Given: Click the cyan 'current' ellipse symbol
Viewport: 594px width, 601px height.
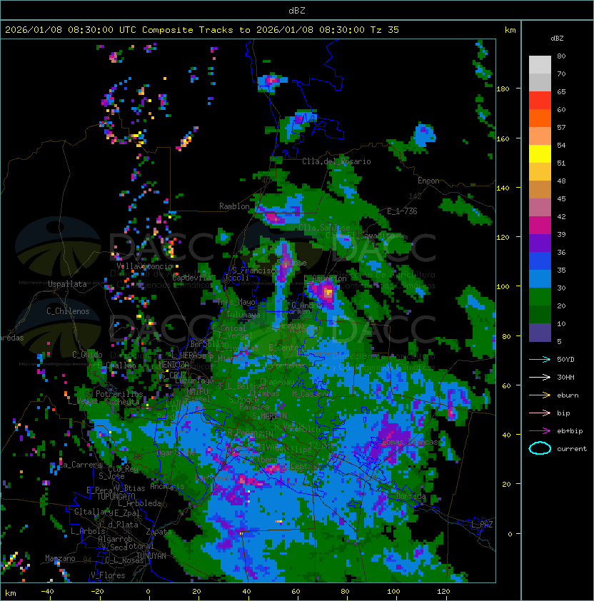Looking at the screenshot, I should [x=540, y=448].
